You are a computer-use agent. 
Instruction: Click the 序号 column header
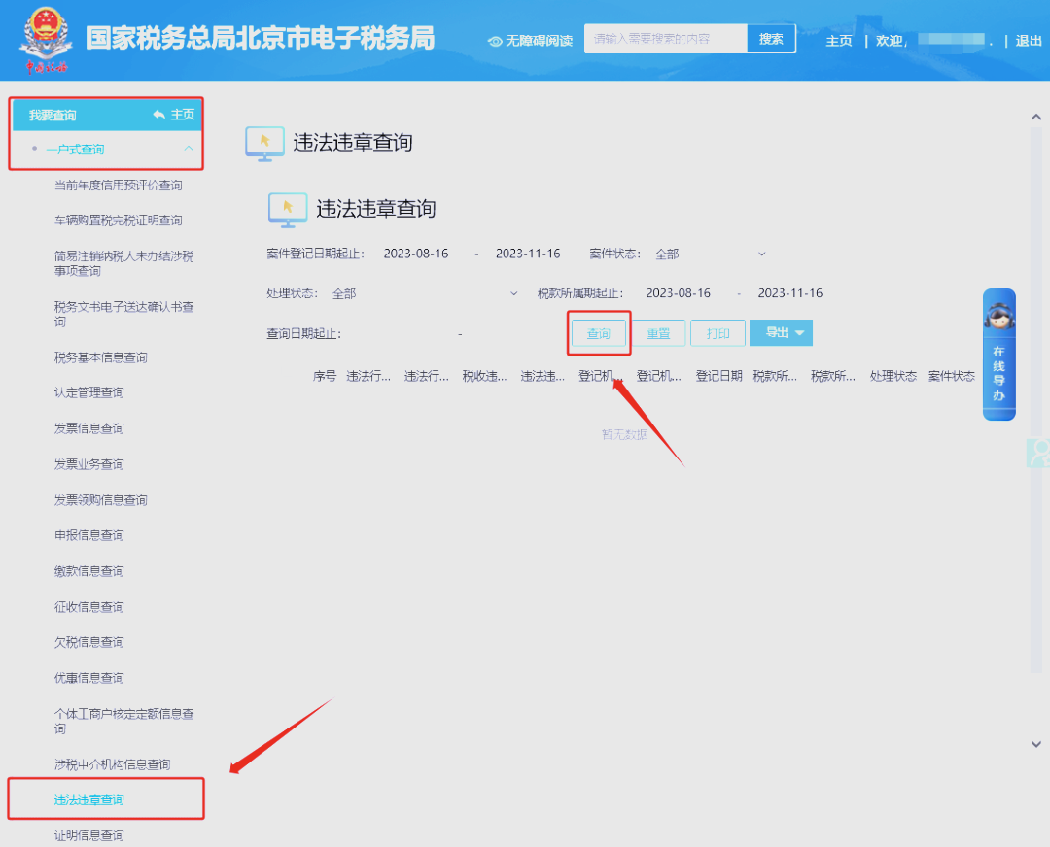tap(325, 377)
